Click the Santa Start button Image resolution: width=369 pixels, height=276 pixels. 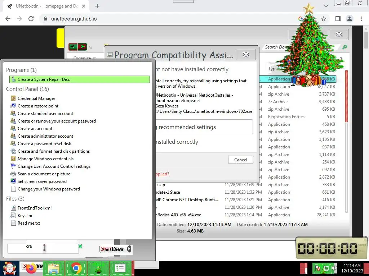tap(9, 268)
